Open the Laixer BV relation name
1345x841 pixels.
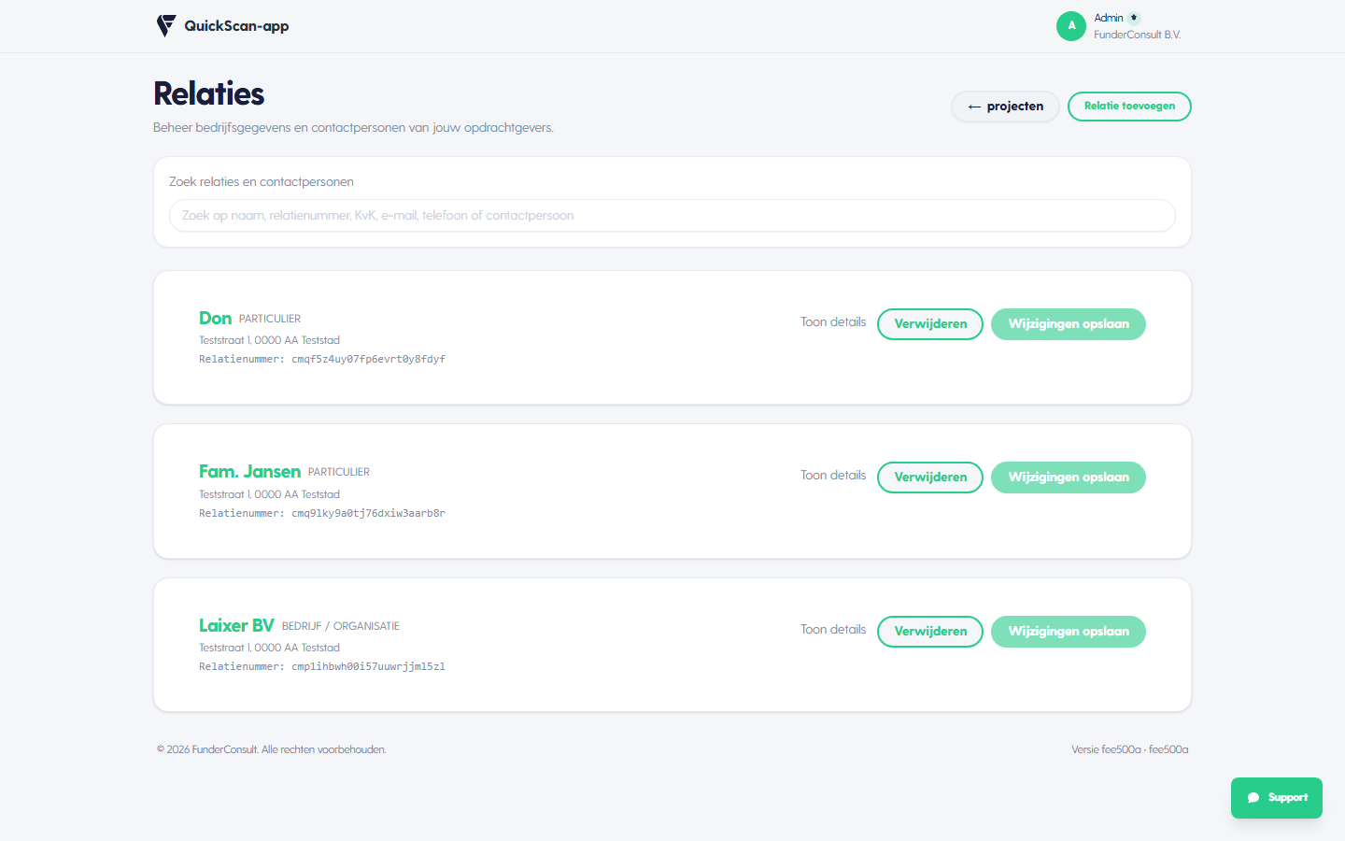tap(236, 626)
